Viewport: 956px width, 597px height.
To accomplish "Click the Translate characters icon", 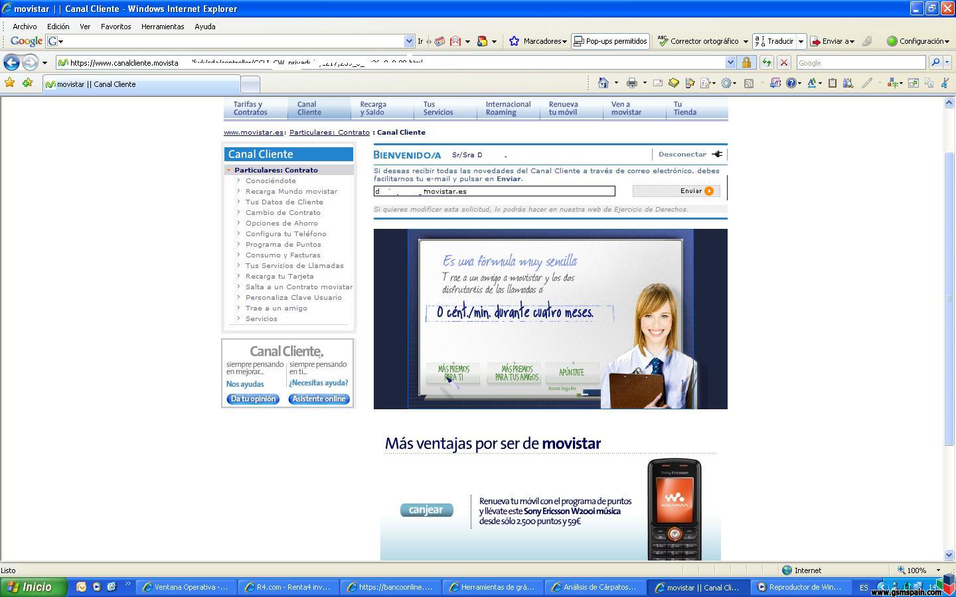I will click(893, 83).
